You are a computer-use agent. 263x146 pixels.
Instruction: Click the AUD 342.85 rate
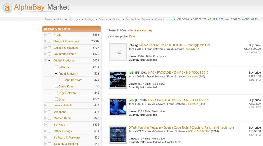pyautogui.click(x=233, y=19)
